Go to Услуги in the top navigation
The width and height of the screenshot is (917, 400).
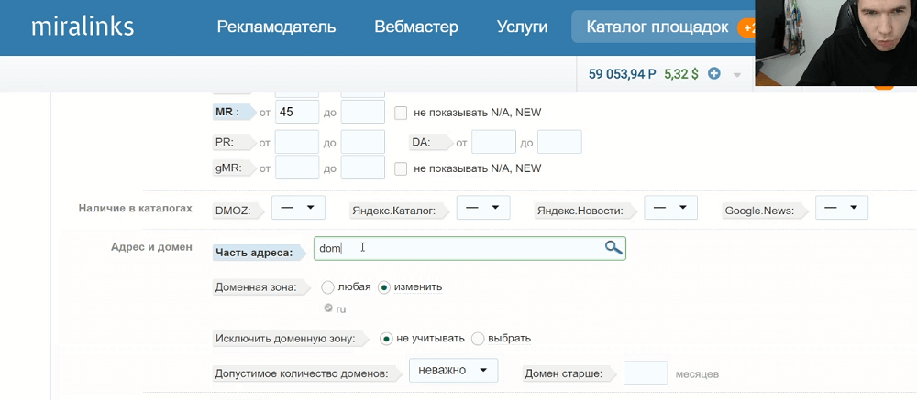tap(523, 27)
